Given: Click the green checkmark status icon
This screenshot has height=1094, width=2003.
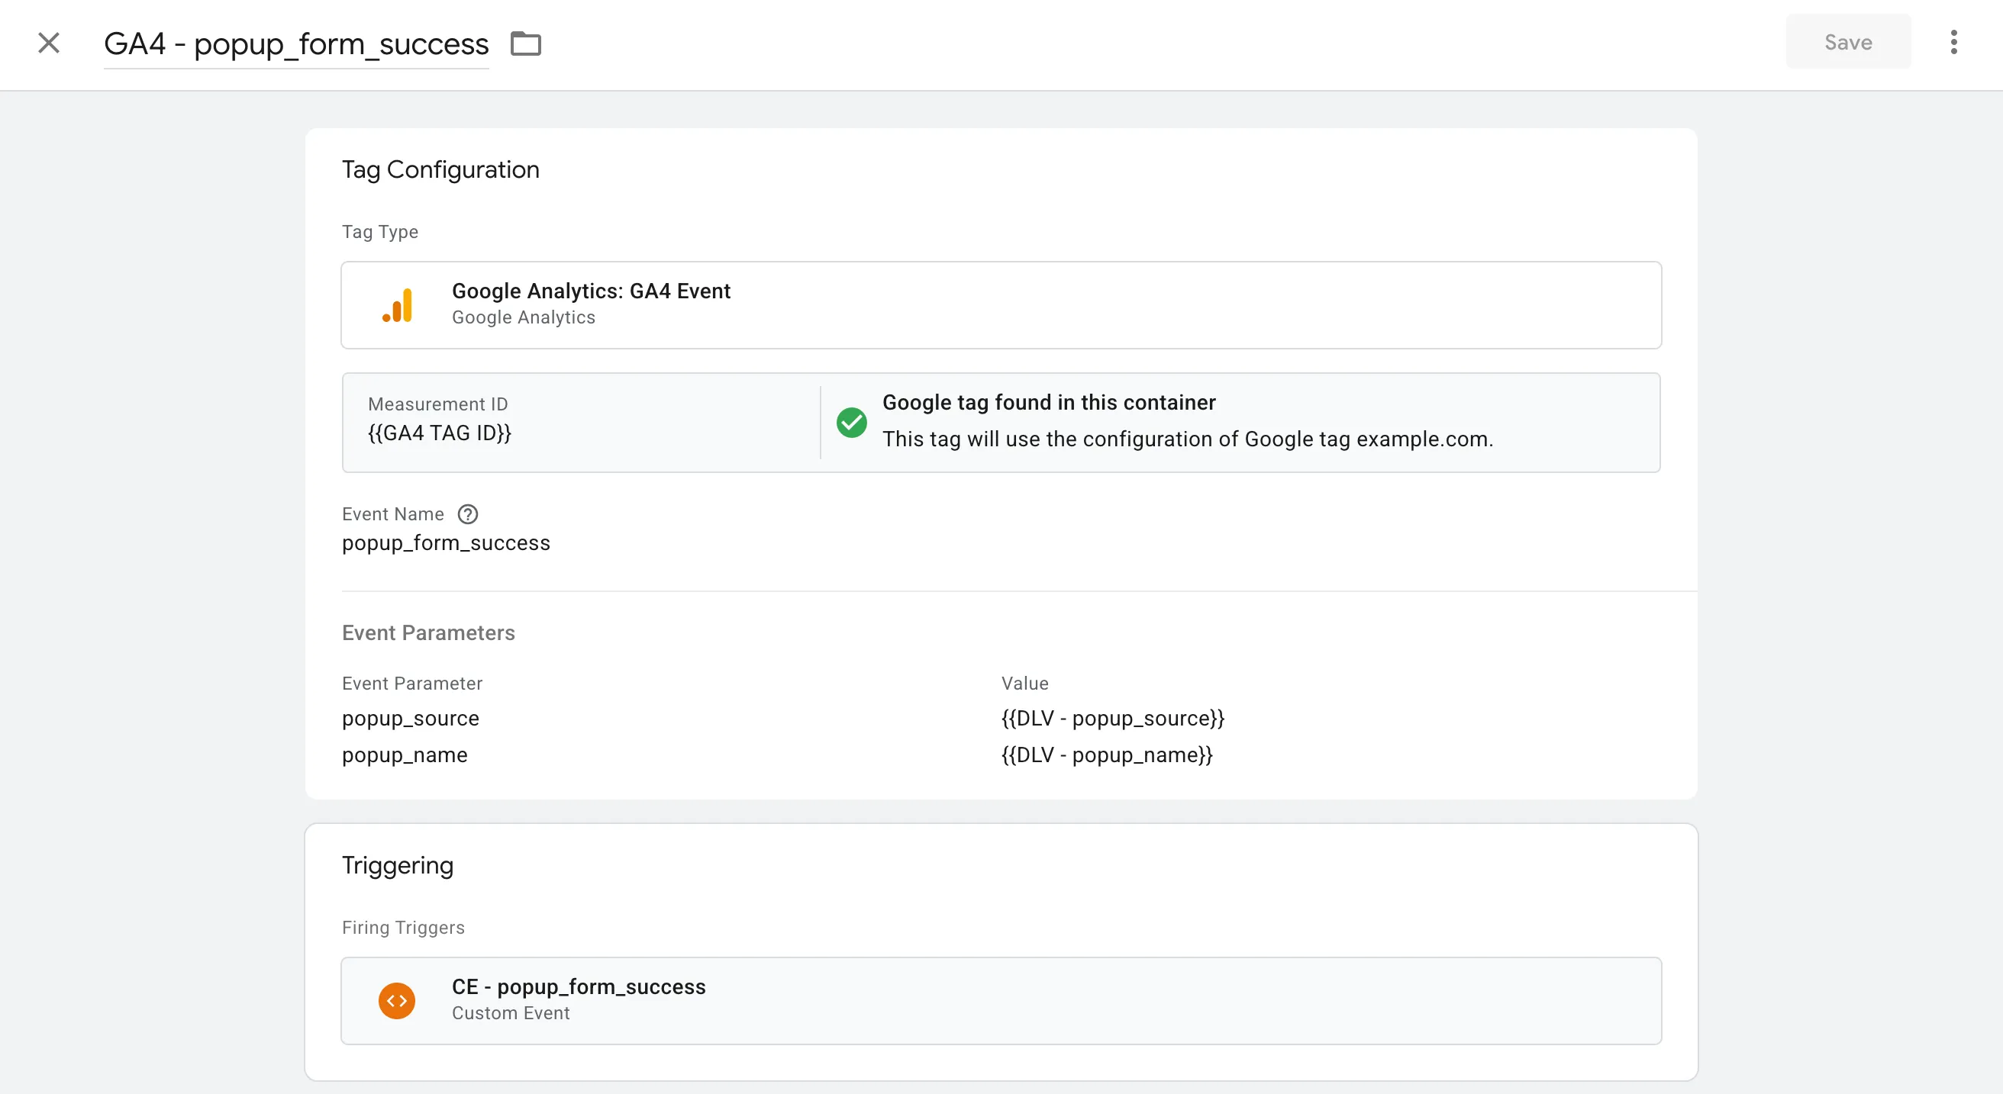Looking at the screenshot, I should [x=851, y=423].
